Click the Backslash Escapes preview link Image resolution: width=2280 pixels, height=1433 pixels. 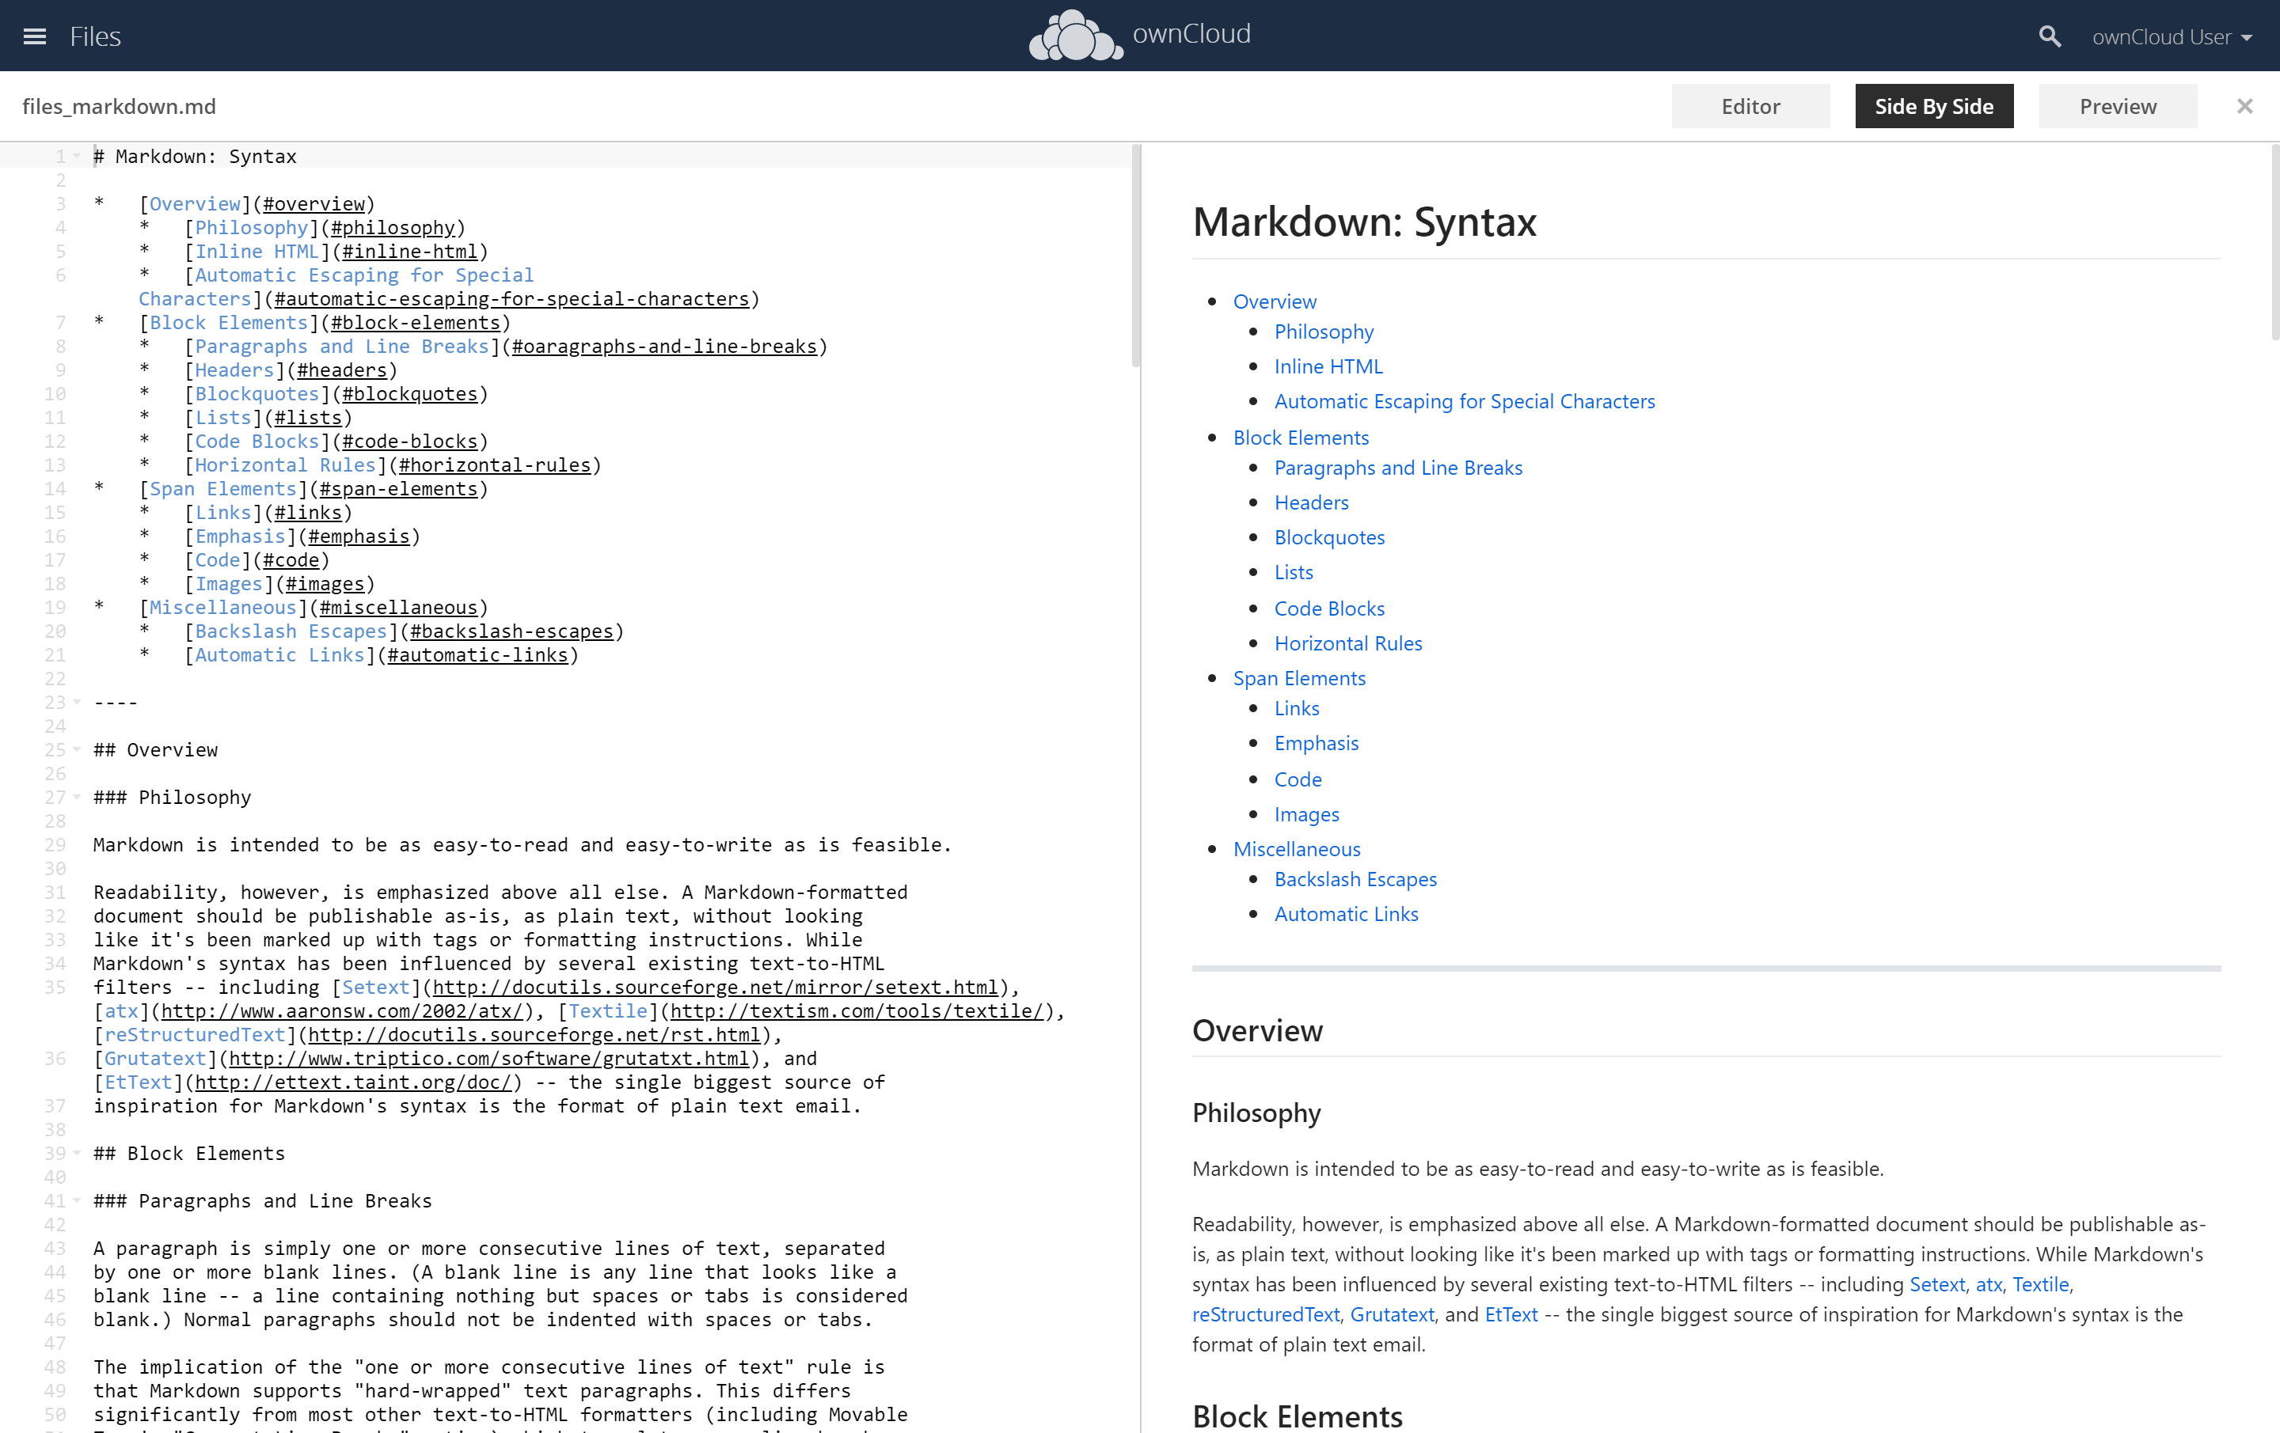(1355, 879)
